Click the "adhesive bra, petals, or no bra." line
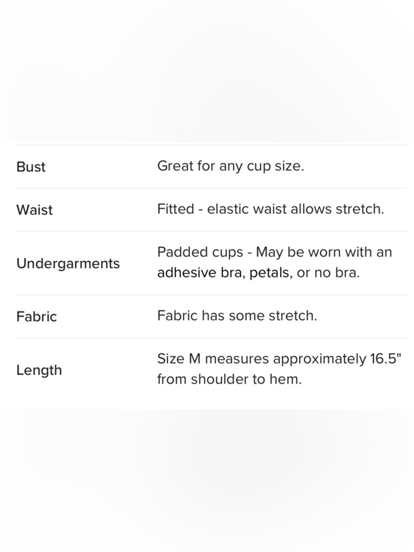The width and height of the screenshot is (414, 552). 258,273
